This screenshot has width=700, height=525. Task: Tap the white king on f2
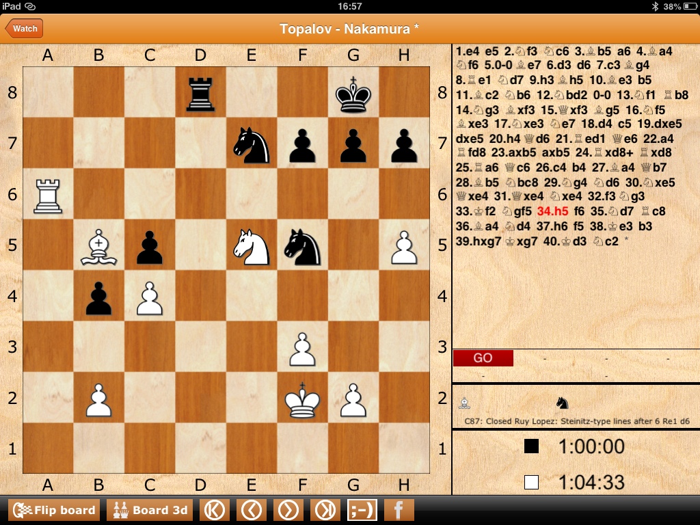[302, 399]
